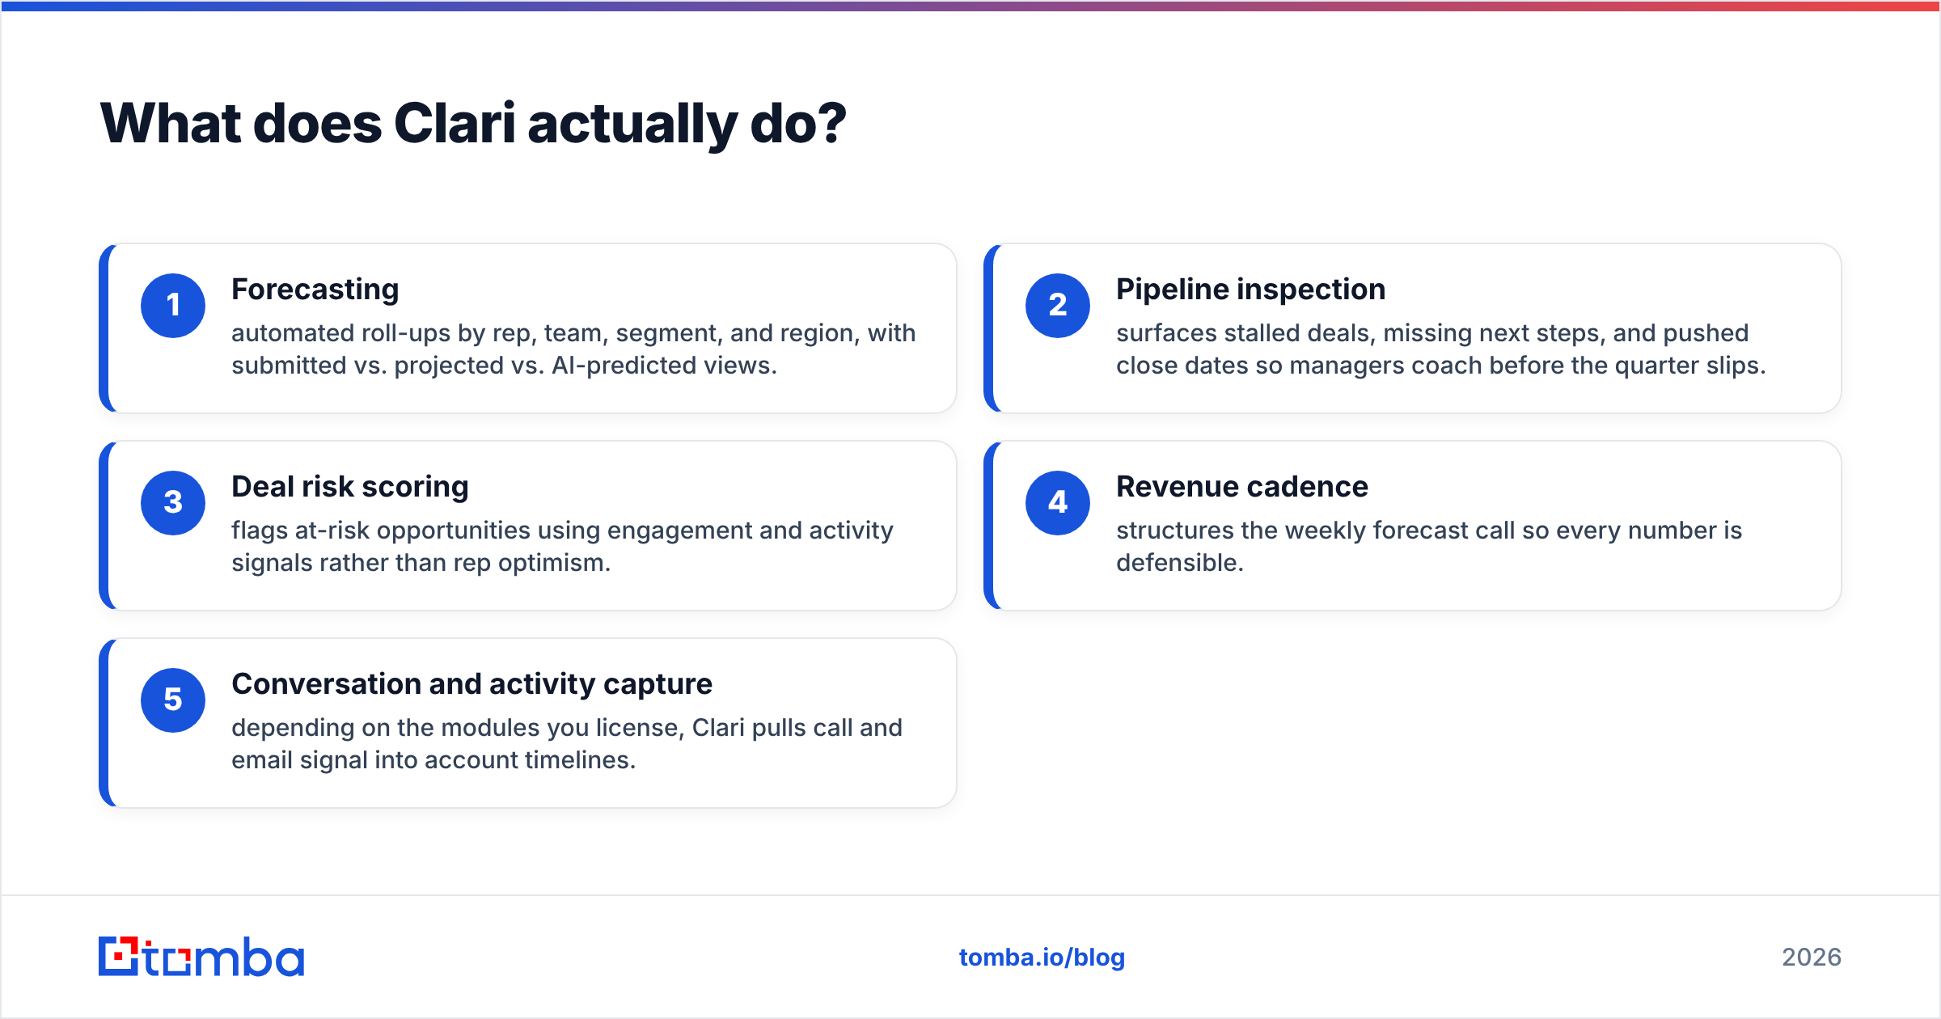Select the Forecasting heading

tap(315, 290)
